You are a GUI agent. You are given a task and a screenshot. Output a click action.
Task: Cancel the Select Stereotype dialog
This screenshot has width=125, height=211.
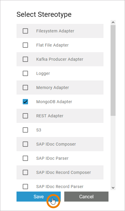pyautogui.click(x=86, y=197)
